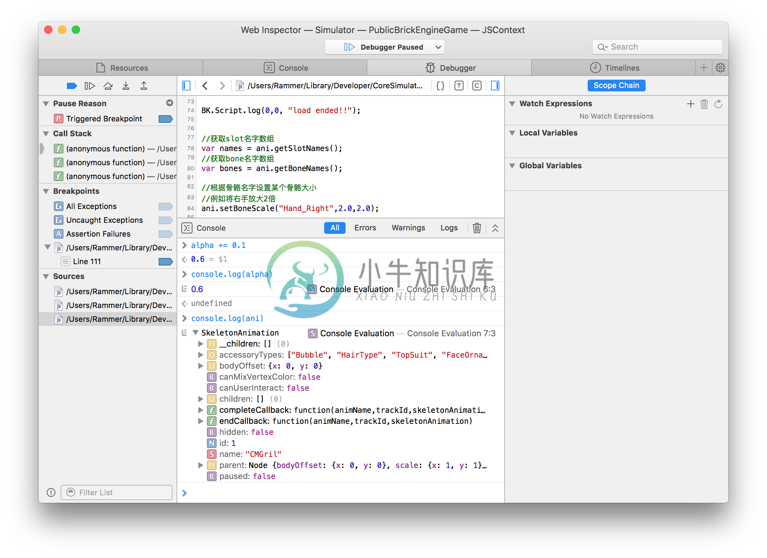This screenshot has width=767, height=558.
Task: Click the add Watch Expression plus icon
Action: [x=691, y=103]
